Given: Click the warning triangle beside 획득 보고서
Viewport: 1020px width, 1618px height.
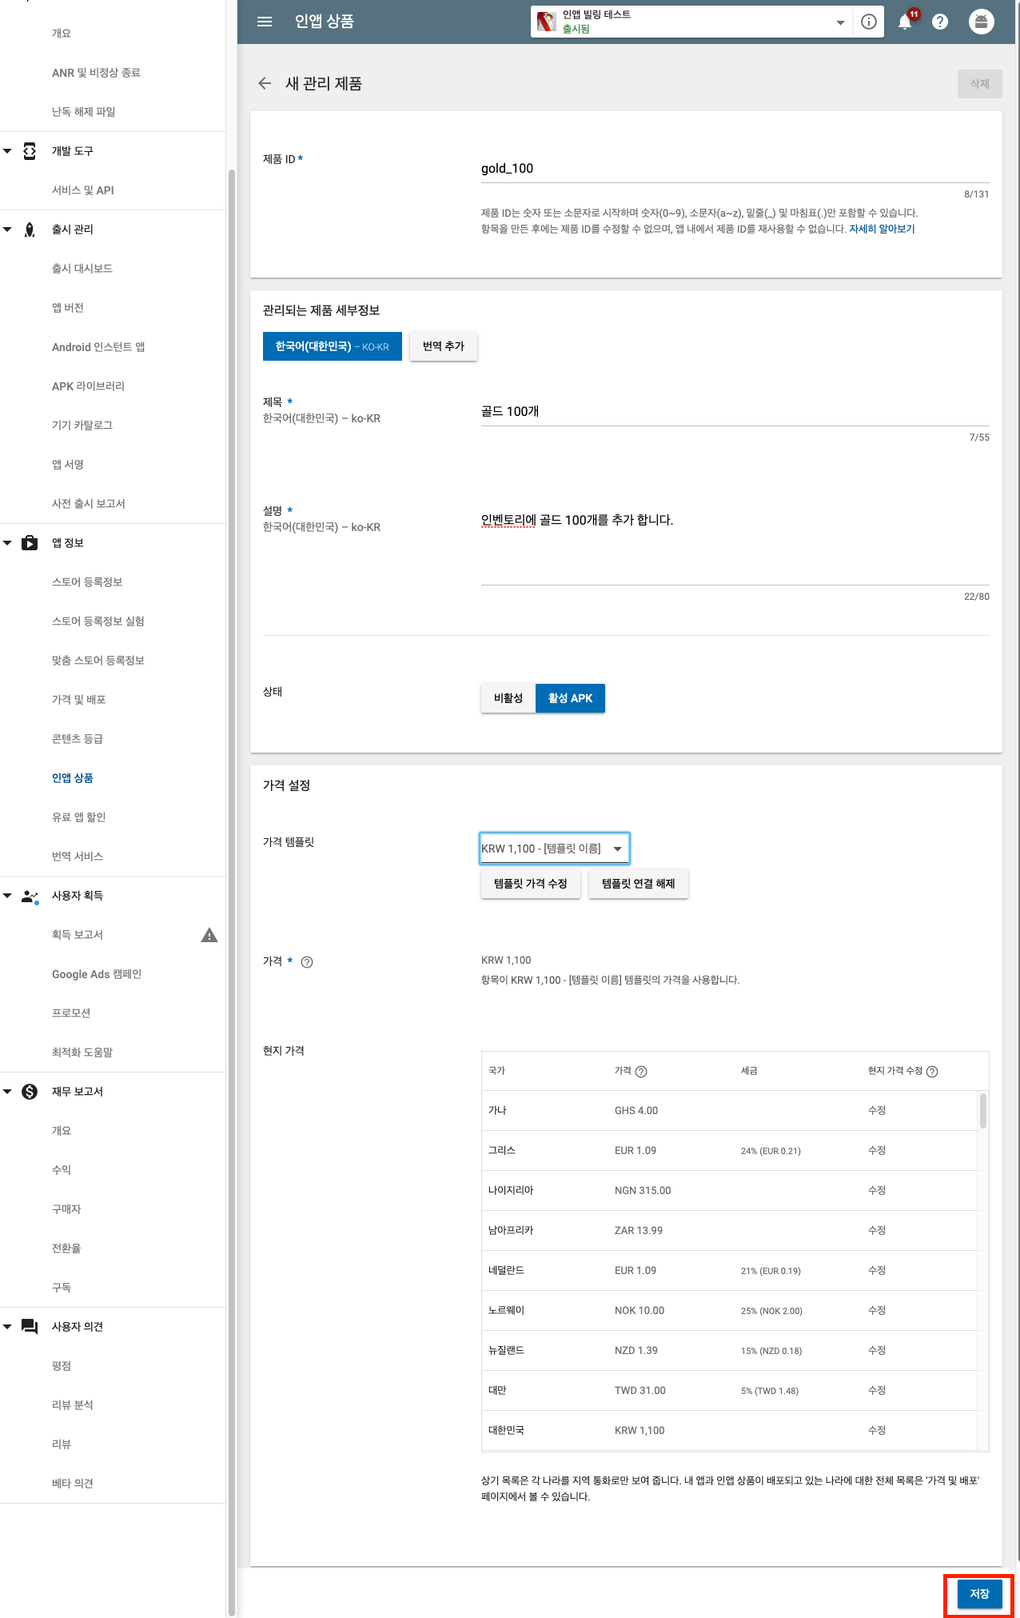Looking at the screenshot, I should pyautogui.click(x=209, y=935).
